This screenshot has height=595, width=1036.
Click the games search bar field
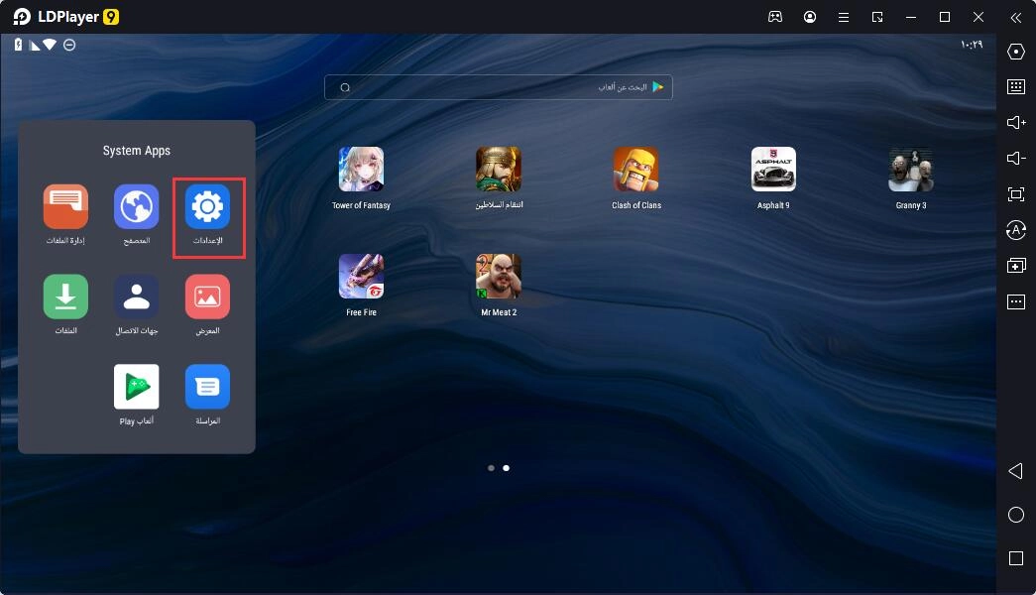pyautogui.click(x=499, y=87)
